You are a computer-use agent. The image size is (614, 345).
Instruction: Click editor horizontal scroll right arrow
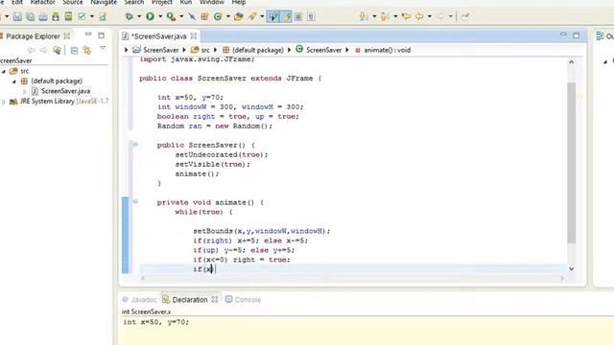[x=562, y=278]
